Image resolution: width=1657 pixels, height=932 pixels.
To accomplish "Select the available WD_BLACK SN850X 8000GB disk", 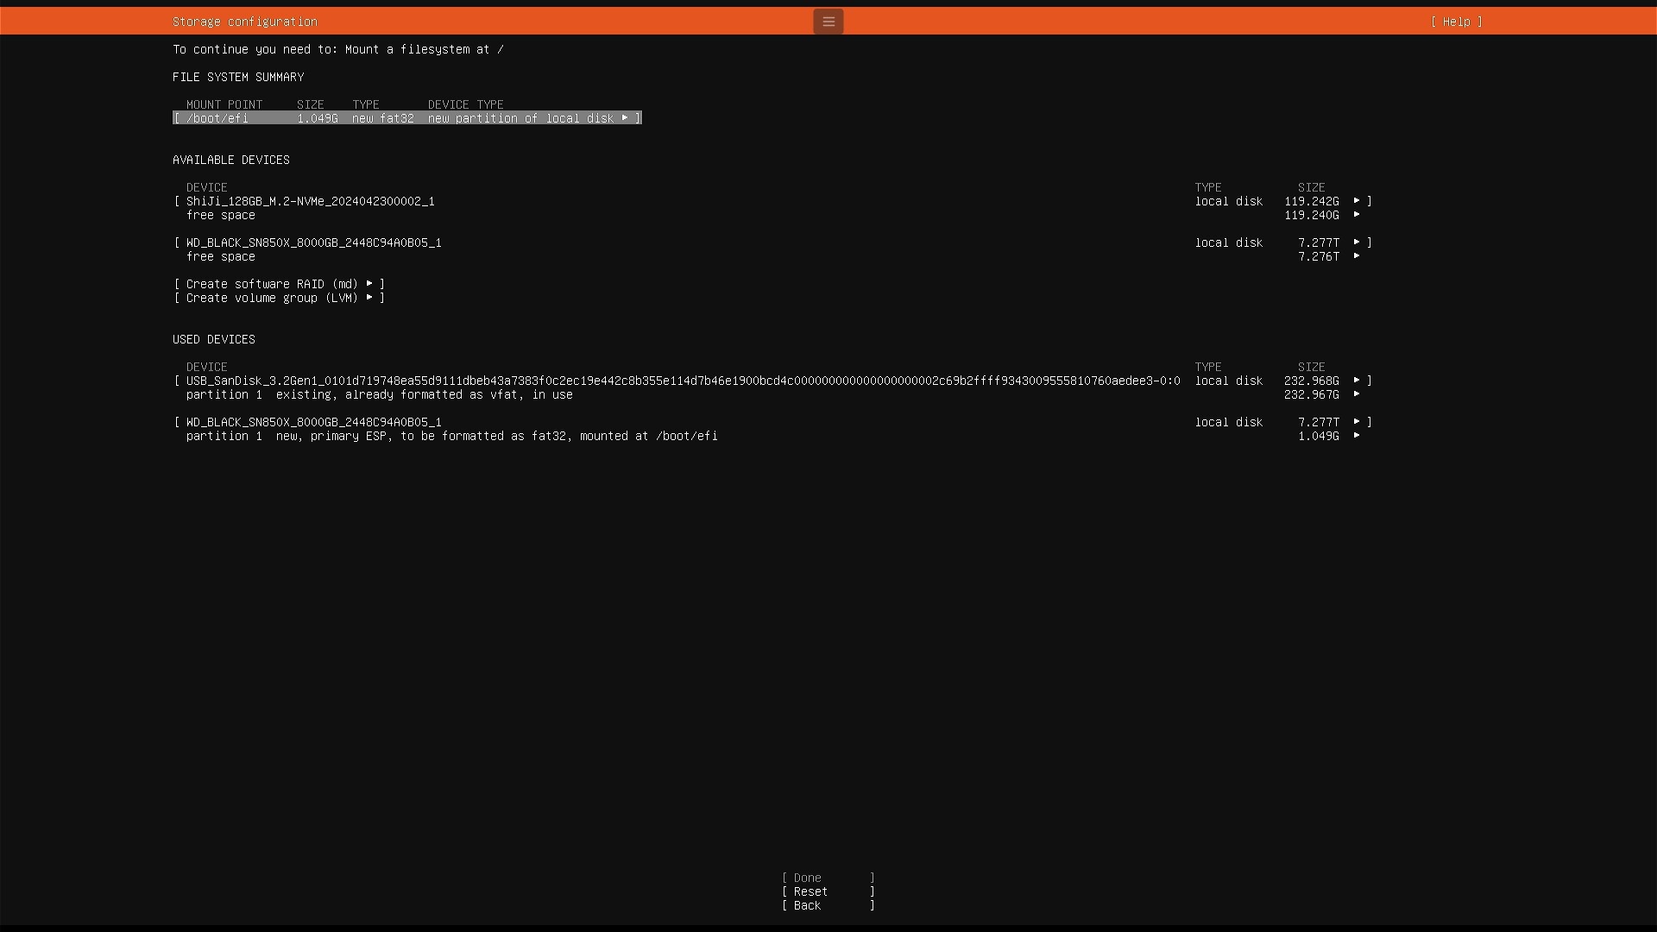I will [314, 242].
